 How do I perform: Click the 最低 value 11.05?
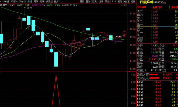pos(154,53)
